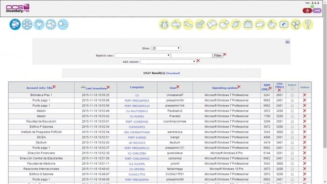
Task: Open computer PORT-PRESADM121
Action: point(137,148)
